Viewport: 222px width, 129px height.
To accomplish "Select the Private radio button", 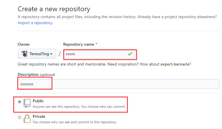I will point(20,117).
